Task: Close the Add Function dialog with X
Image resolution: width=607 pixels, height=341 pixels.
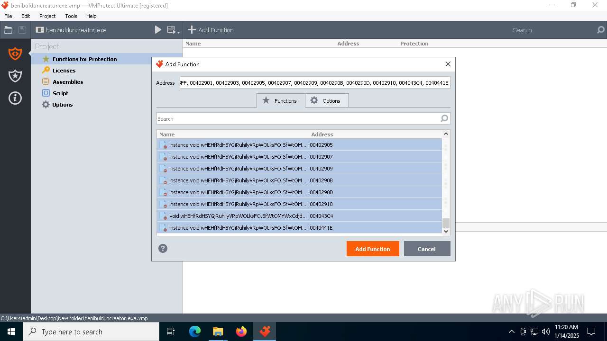Action: point(448,64)
